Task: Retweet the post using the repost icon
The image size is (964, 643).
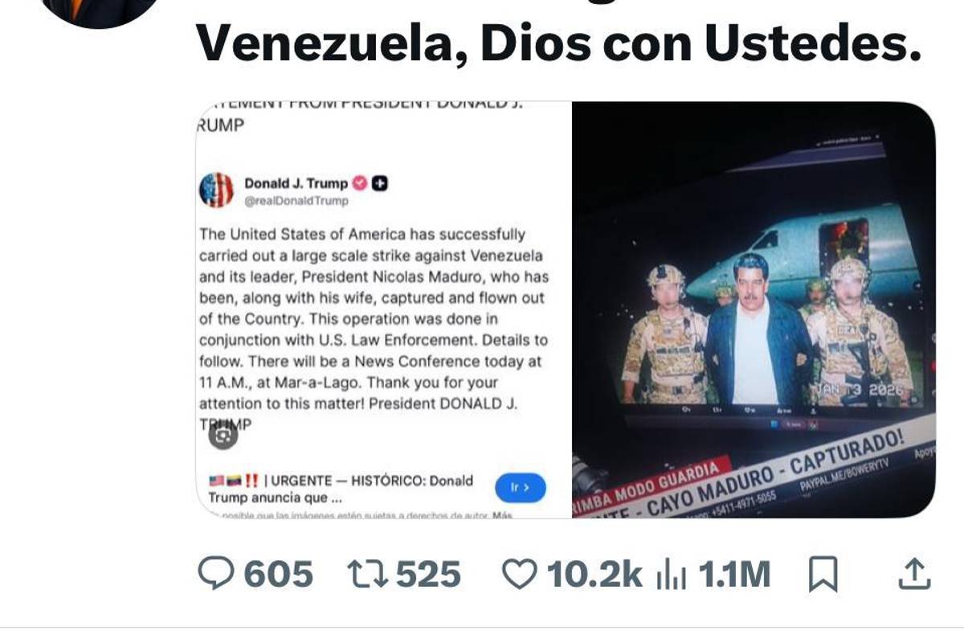Action: (366, 574)
